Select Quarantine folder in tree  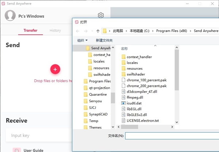tap(95, 94)
